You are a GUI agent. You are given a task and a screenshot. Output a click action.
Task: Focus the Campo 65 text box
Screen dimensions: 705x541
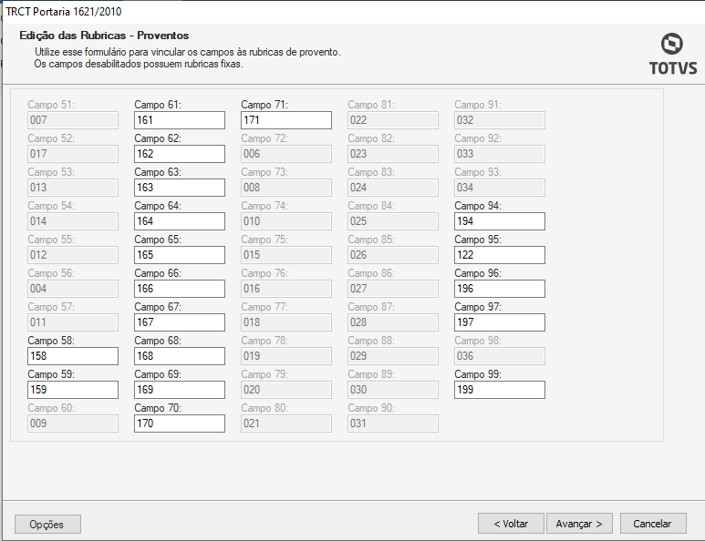pos(179,255)
